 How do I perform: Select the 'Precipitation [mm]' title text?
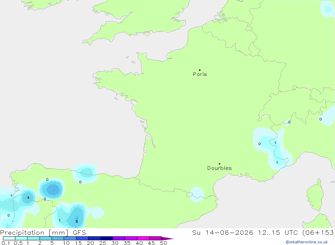coord(34,233)
